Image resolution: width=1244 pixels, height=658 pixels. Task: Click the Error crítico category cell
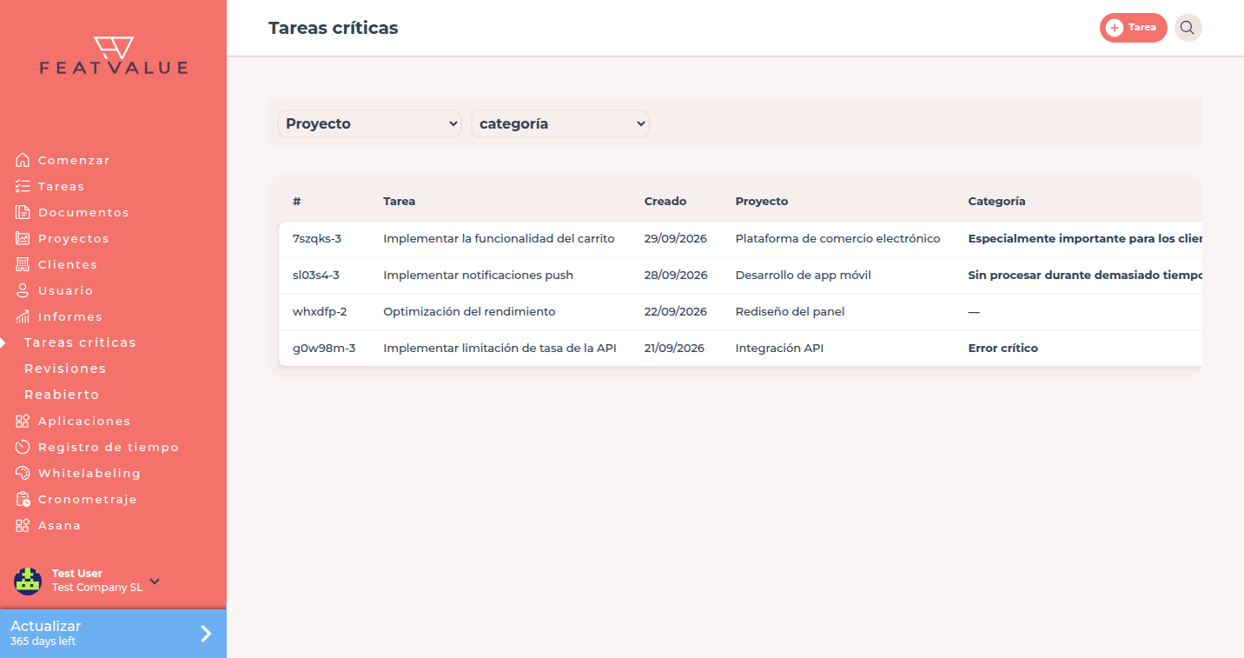[x=1003, y=348]
